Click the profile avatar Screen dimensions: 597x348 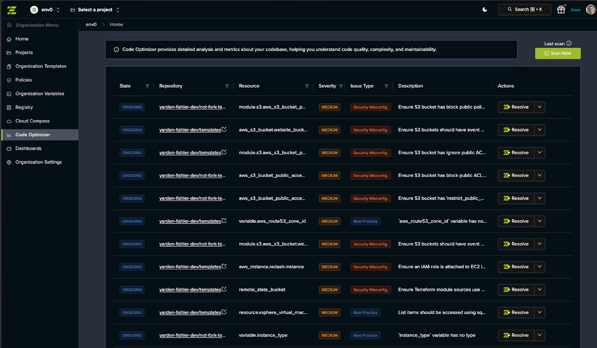591,9
